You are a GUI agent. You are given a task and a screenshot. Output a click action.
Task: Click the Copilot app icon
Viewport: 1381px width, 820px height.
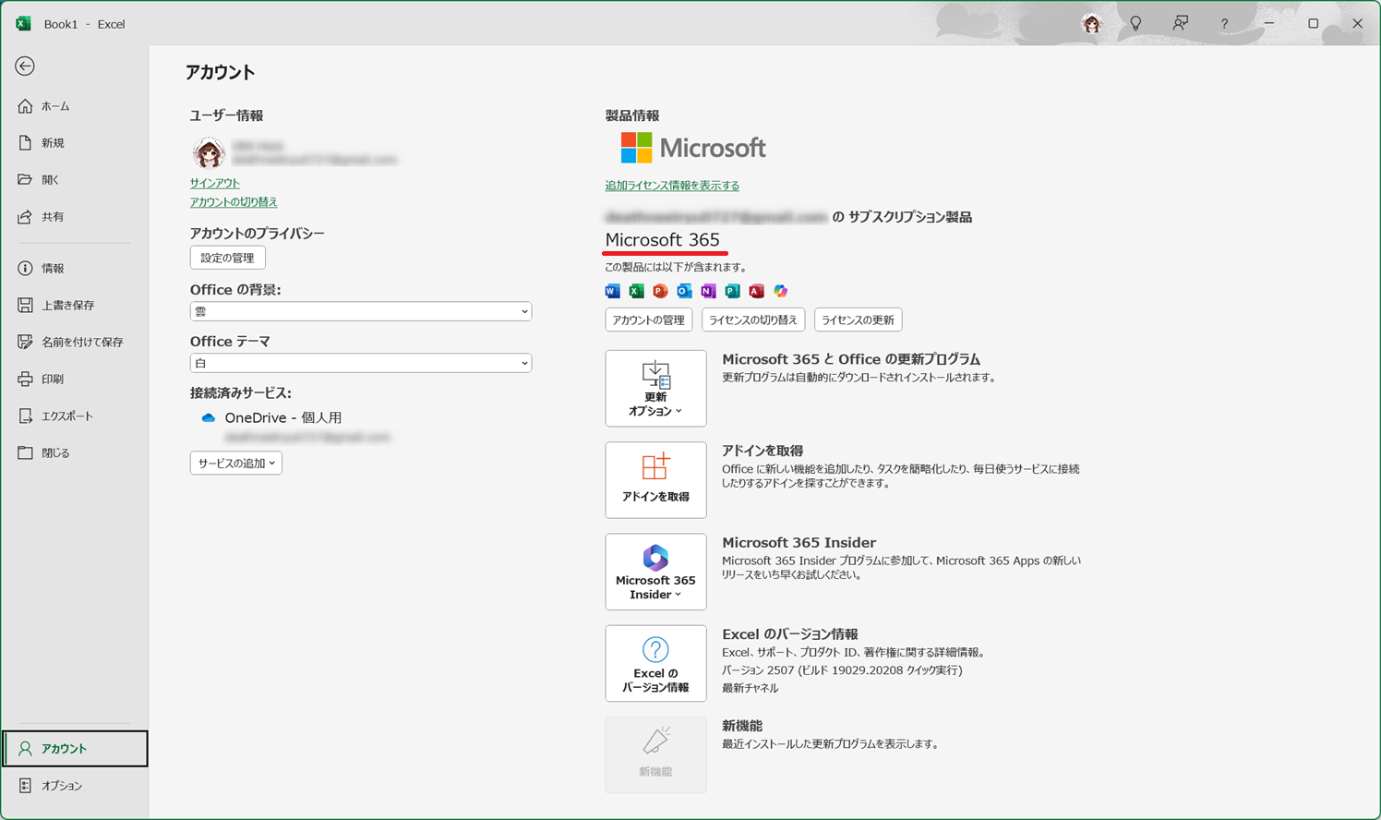point(781,291)
